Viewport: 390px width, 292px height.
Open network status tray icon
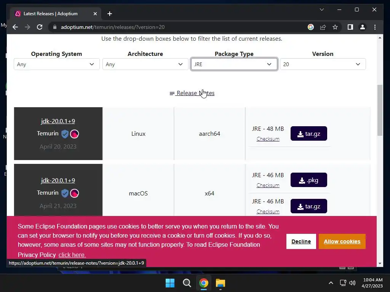pyautogui.click(x=343, y=283)
